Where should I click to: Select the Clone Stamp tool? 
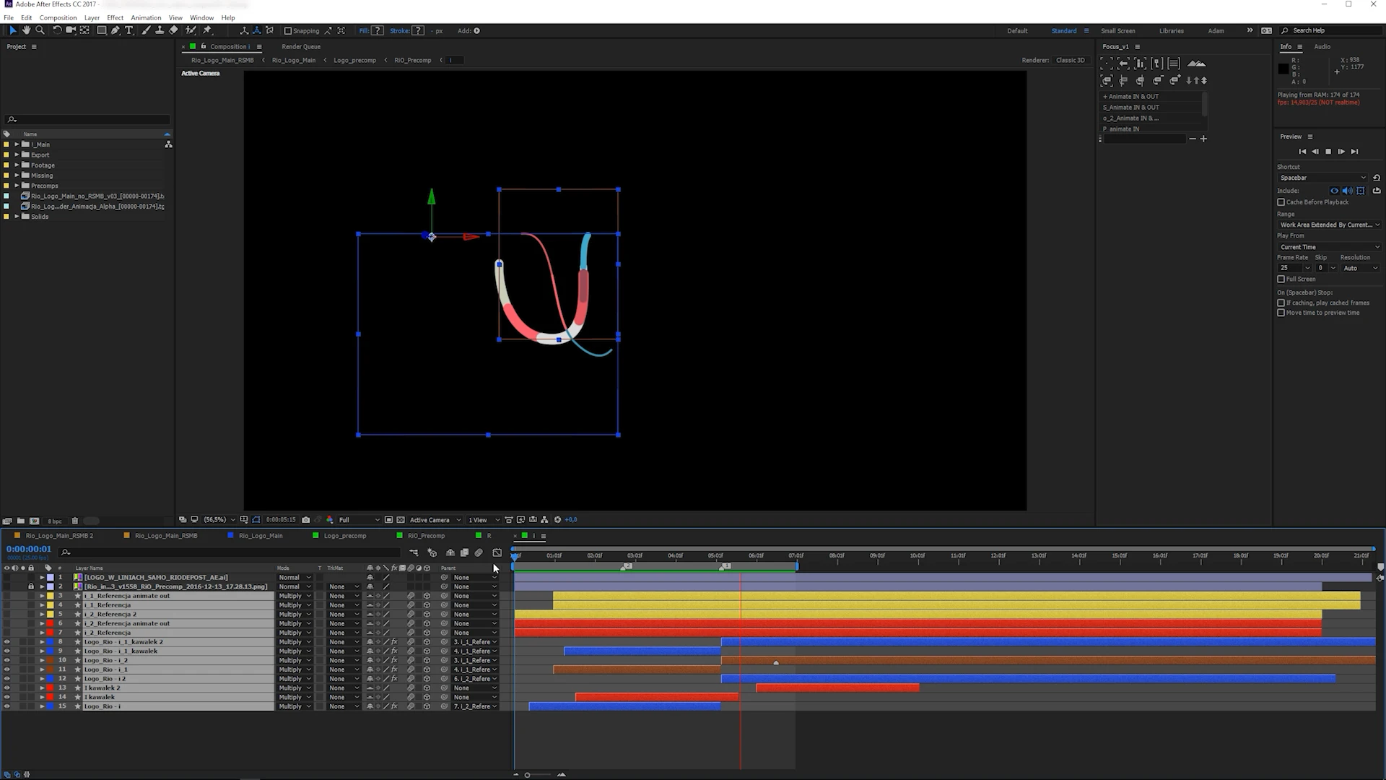tap(160, 30)
